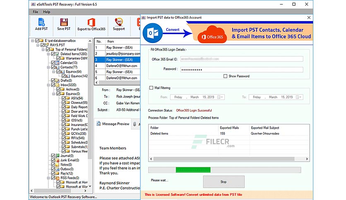Click the Save PST floppy icon
This screenshot has height=200, width=346.
64,22
